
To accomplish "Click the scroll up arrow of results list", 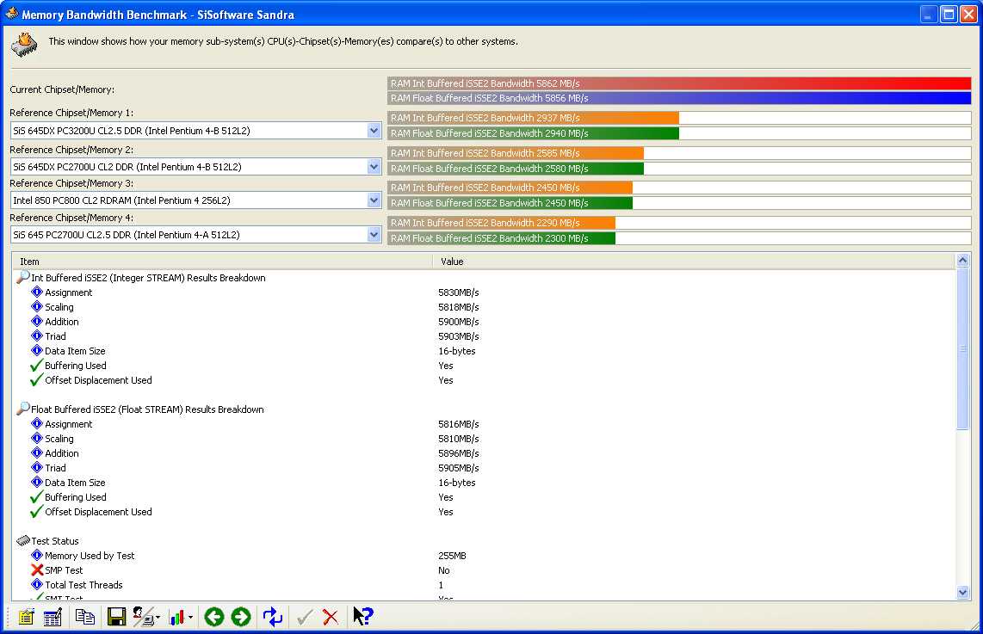I will [962, 261].
